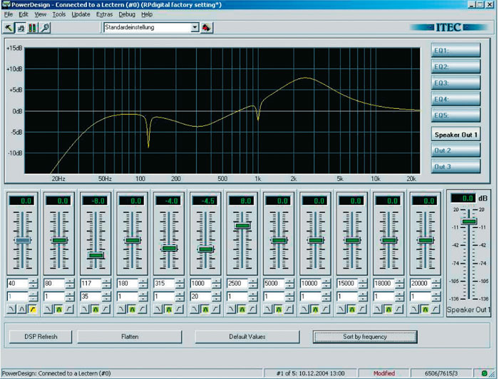
Task: Select low-shelf filter icon for 80 Hz band
Action: 48,309
